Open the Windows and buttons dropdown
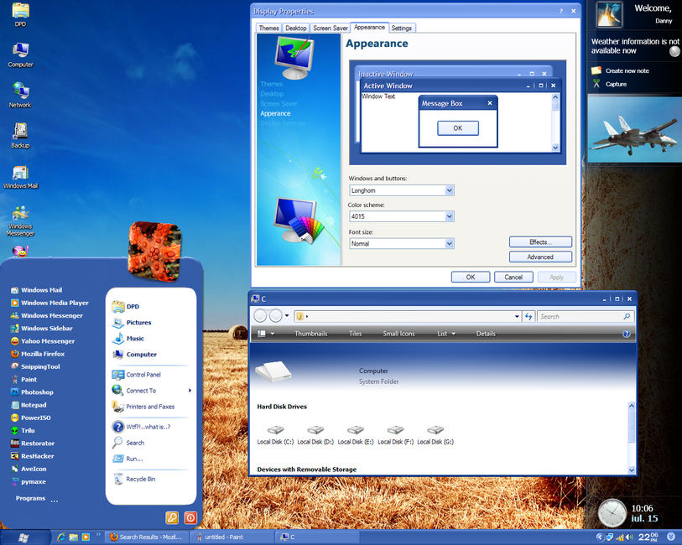Screen dimensions: 682x545 coord(450,190)
